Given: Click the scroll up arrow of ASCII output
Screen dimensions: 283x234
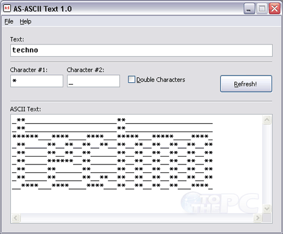Looking at the screenshot, I should point(267,119).
